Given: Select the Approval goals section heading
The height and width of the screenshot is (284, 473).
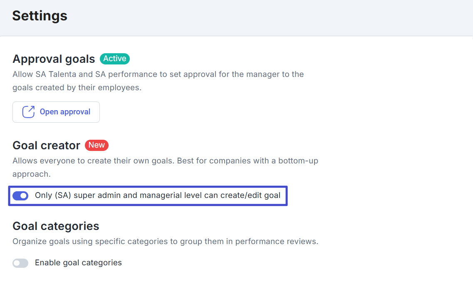Looking at the screenshot, I should coord(54,59).
